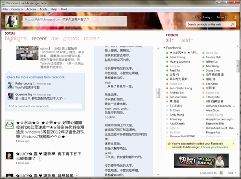
Task: Click green status icon beside Hardee Shih
Action: pos(204,57)
